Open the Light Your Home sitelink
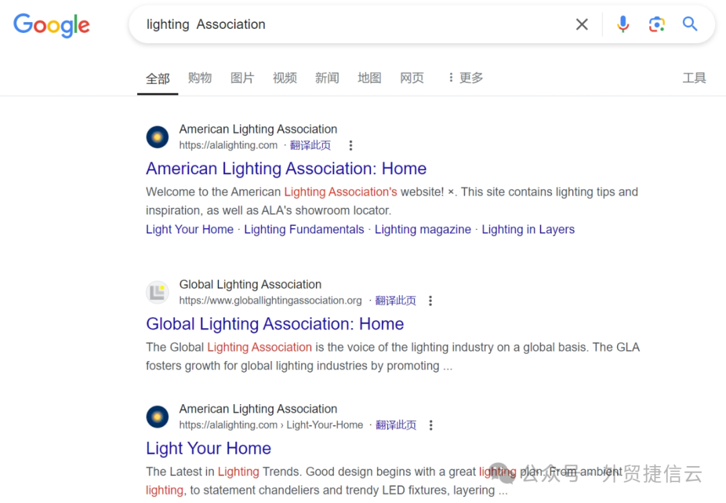The image size is (726, 503). (190, 229)
